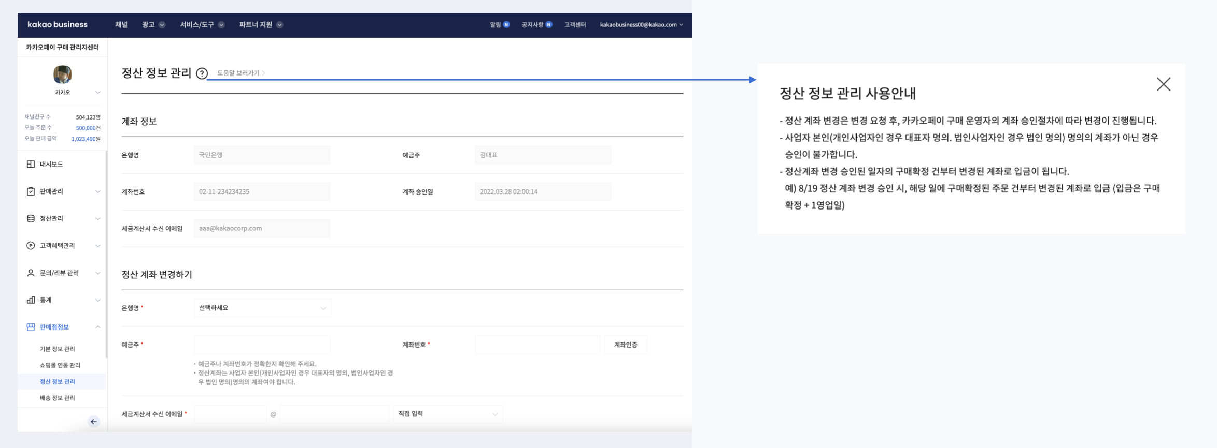Viewport: 1217px width, 448px height.
Task: Open 기본 정보 관리 submenu
Action: click(x=58, y=349)
